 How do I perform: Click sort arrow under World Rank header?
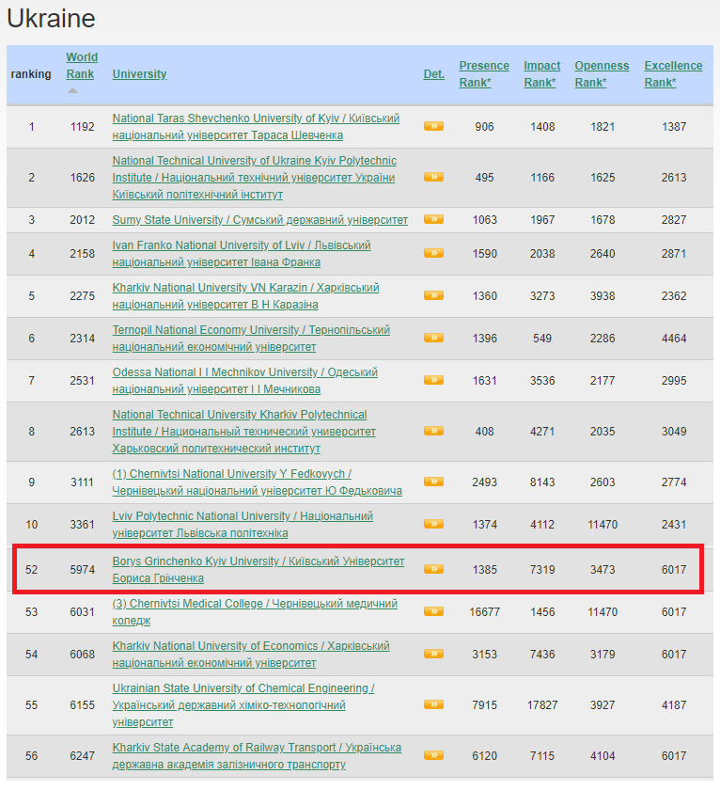73,91
